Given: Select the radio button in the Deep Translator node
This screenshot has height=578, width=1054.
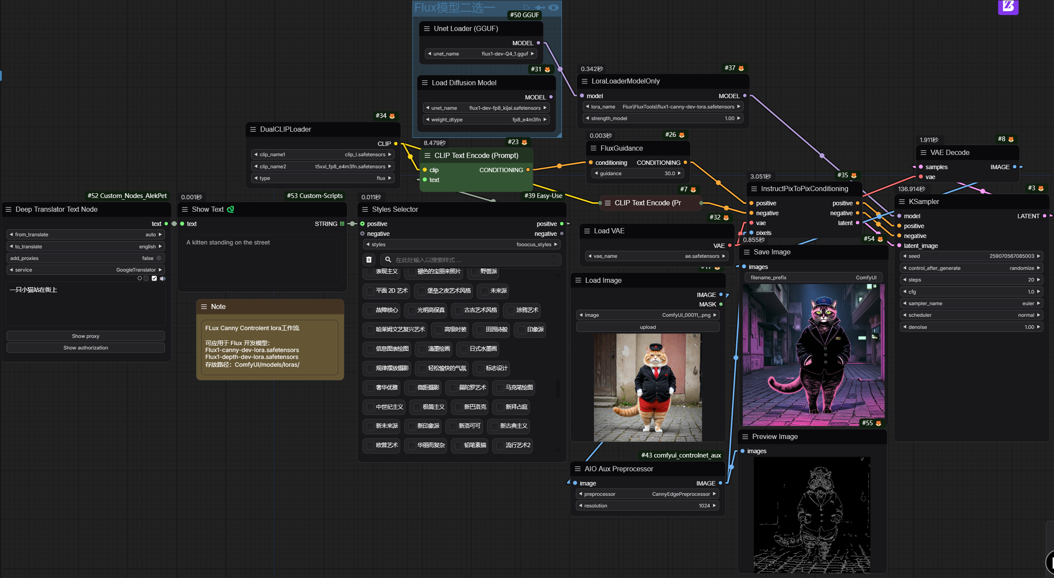Looking at the screenshot, I should pos(139,278).
